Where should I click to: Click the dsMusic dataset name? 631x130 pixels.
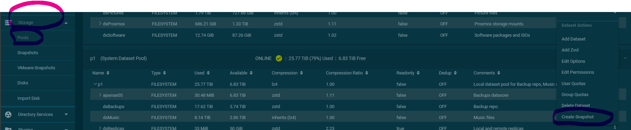pyautogui.click(x=111, y=118)
